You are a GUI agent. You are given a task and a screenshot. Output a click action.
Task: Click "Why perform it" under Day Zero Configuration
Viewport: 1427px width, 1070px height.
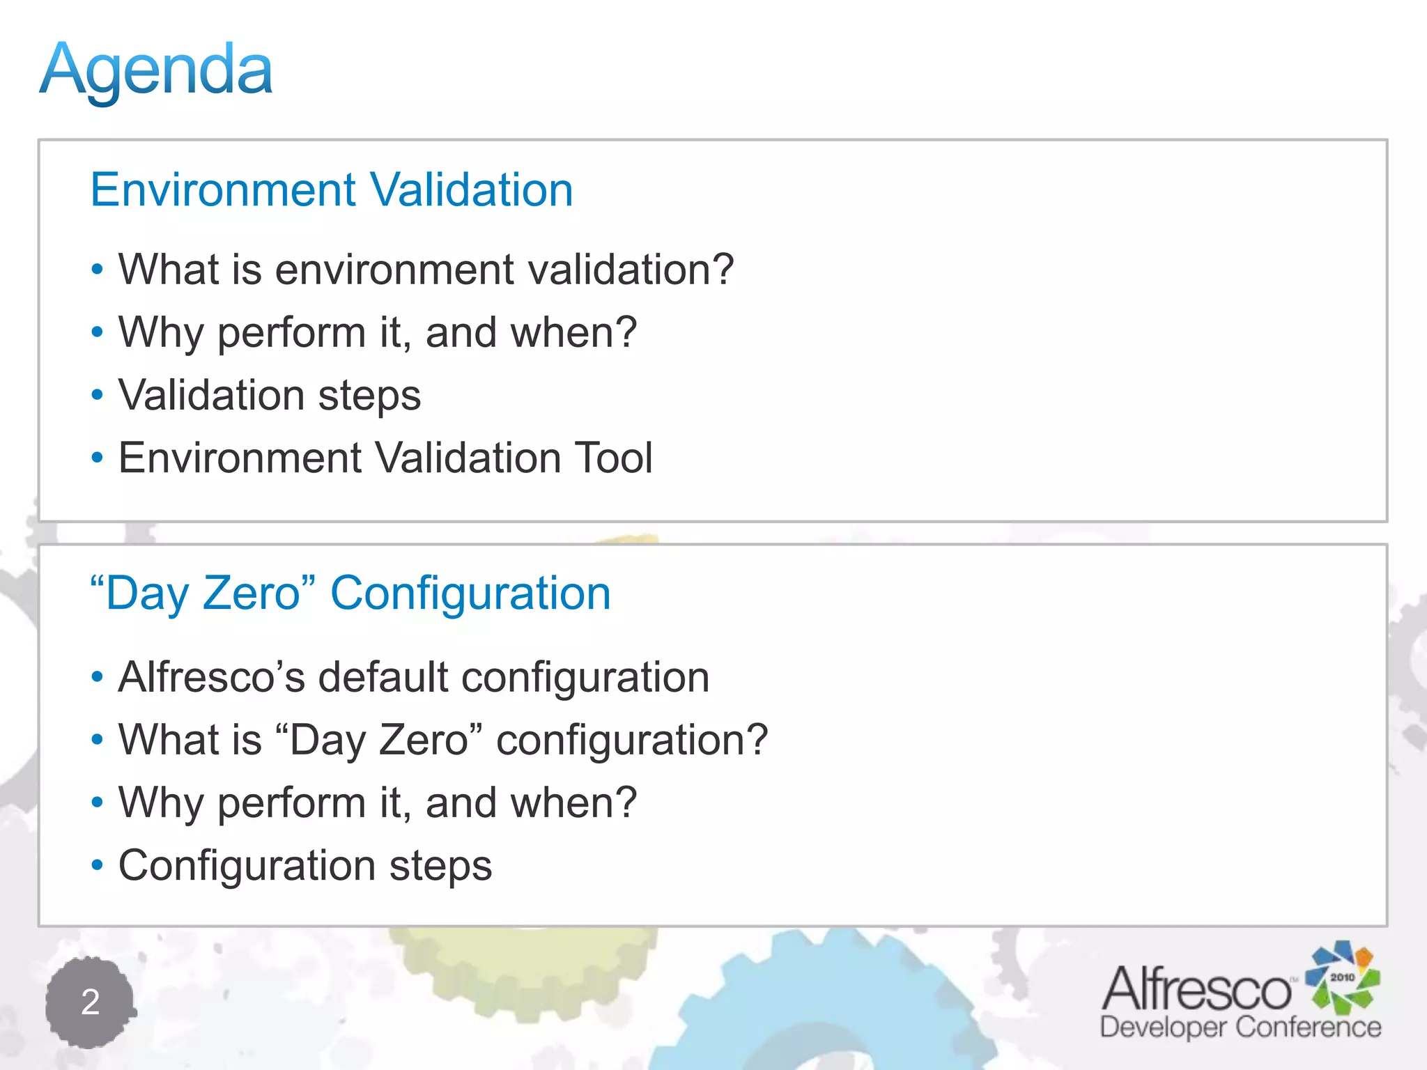(377, 802)
